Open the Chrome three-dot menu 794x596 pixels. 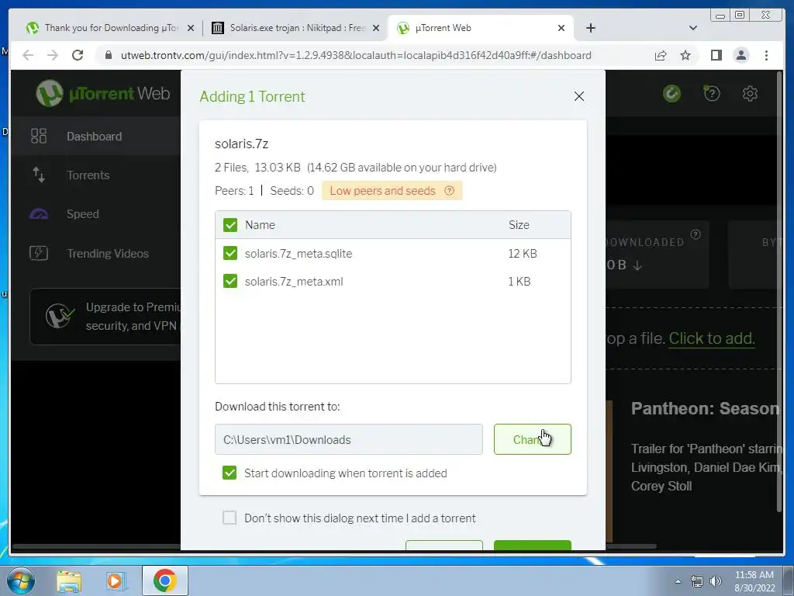point(766,55)
